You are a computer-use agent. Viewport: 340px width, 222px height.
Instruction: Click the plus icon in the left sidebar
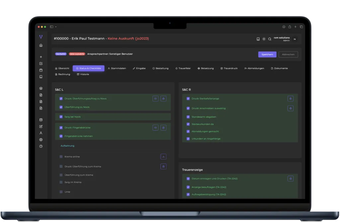tap(41, 57)
